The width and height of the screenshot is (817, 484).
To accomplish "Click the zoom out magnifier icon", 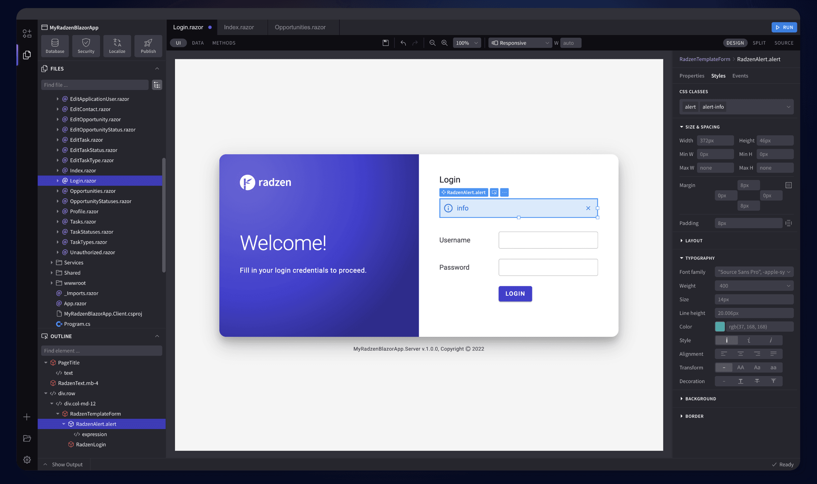I will pyautogui.click(x=432, y=43).
